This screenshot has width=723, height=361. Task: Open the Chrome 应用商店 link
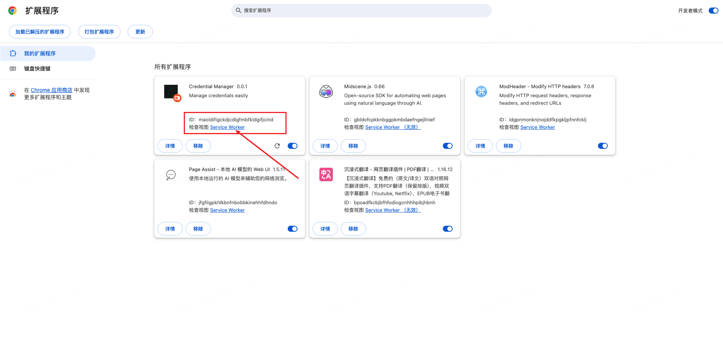click(52, 90)
